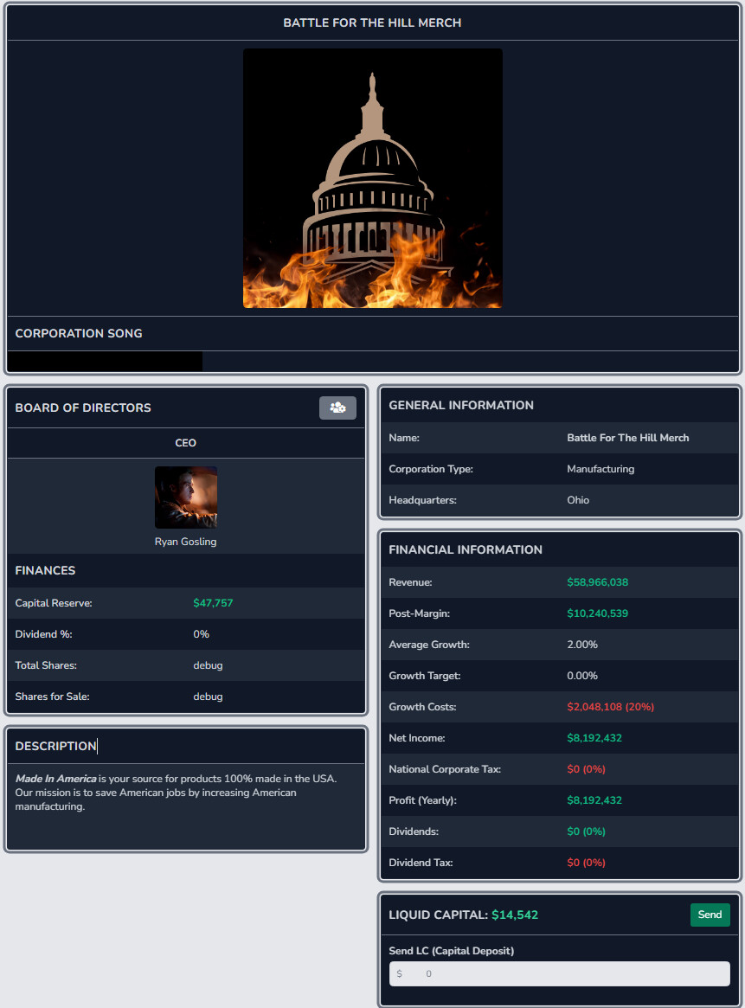Select the Battle For The Hill Merch title header
Screen dimensions: 745x1008
372,22
